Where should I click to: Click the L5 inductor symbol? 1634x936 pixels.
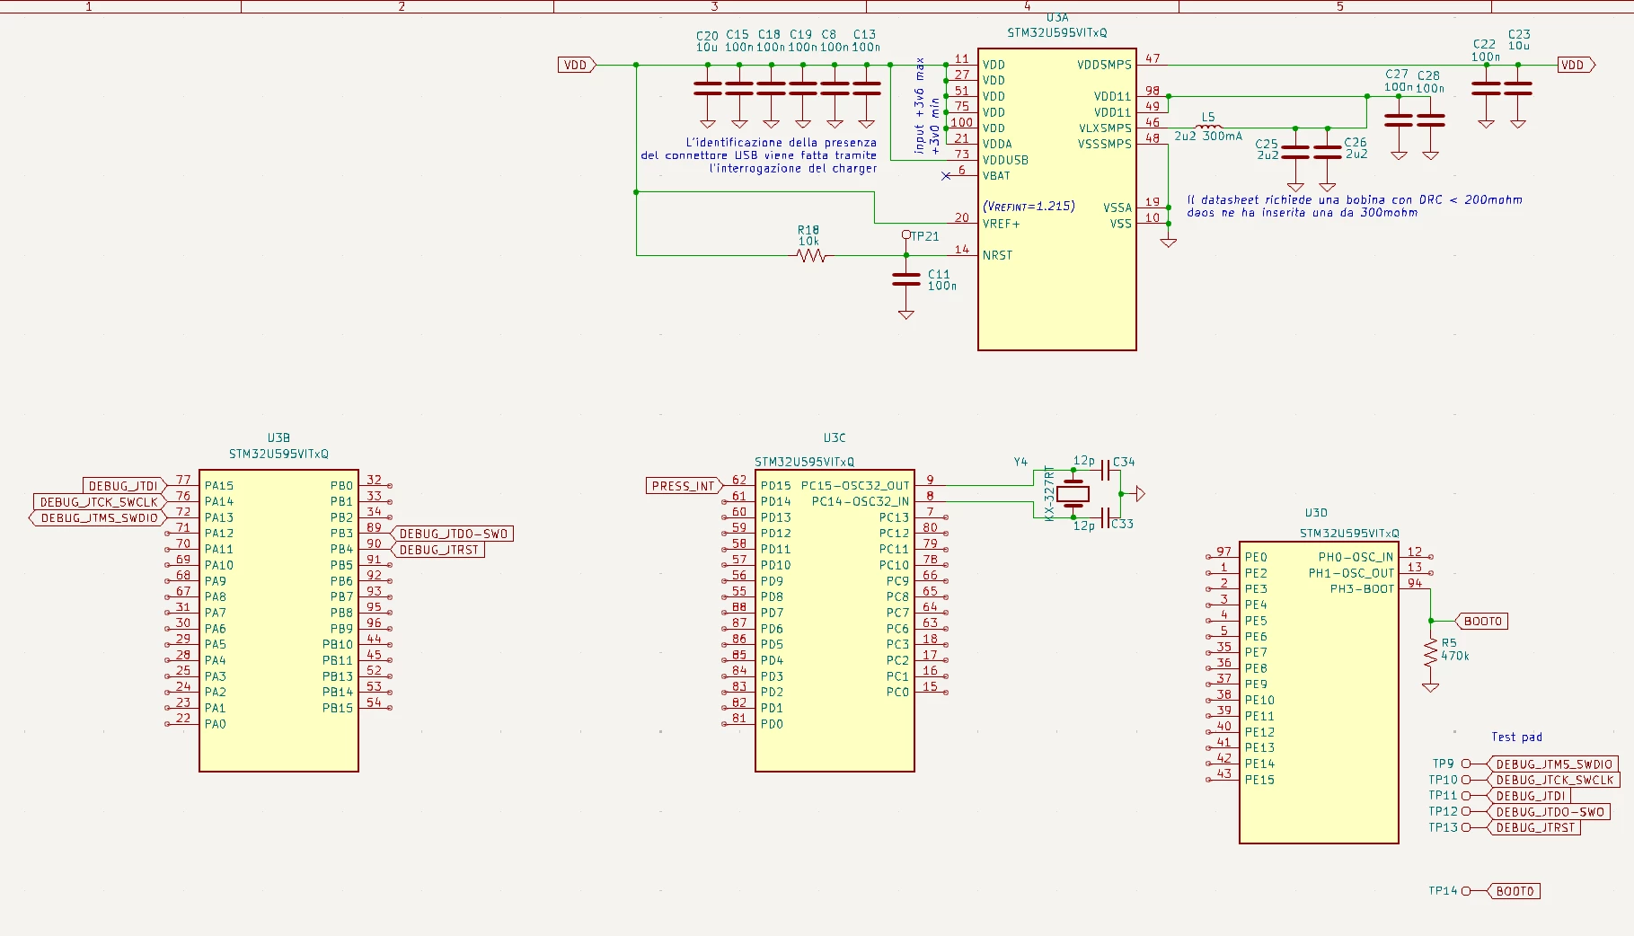tap(1209, 127)
